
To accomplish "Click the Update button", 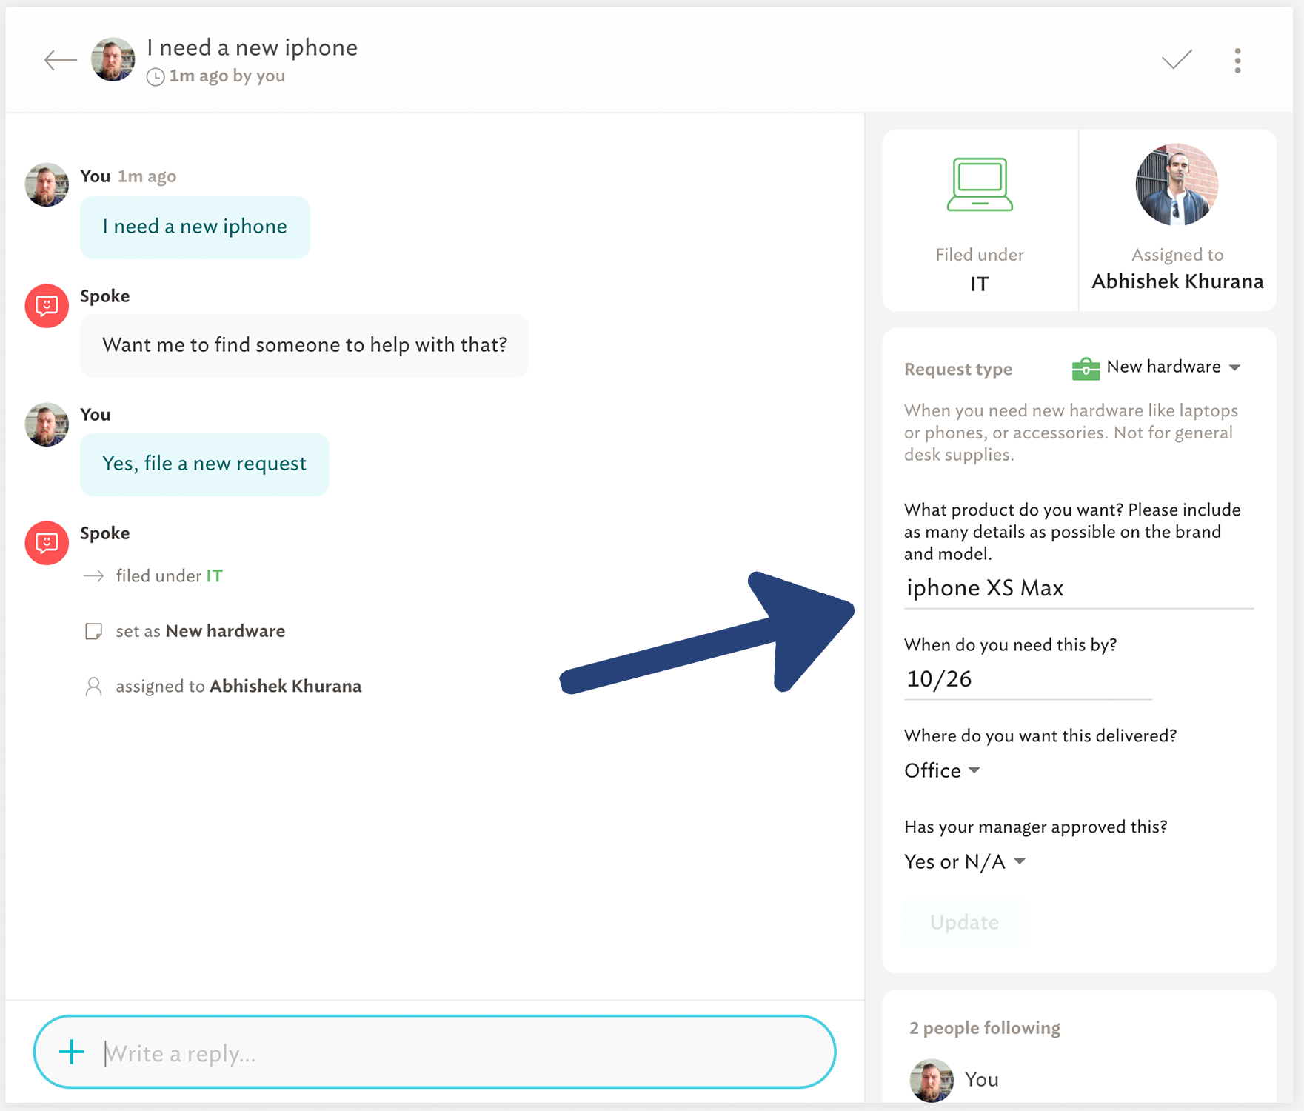I will 964,922.
